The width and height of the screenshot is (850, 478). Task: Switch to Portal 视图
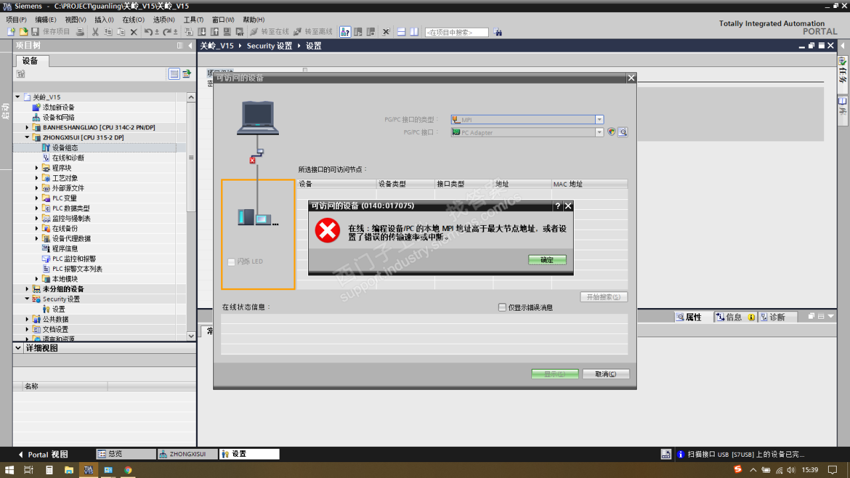point(42,454)
